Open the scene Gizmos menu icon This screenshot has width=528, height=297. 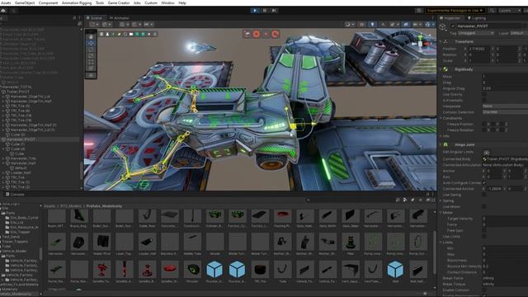(428, 24)
